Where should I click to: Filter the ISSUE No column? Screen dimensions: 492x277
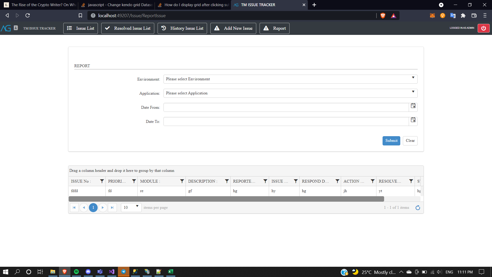[x=102, y=181]
